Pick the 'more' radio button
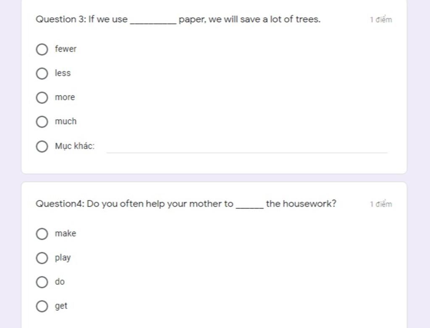The width and height of the screenshot is (430, 328). coord(42,98)
